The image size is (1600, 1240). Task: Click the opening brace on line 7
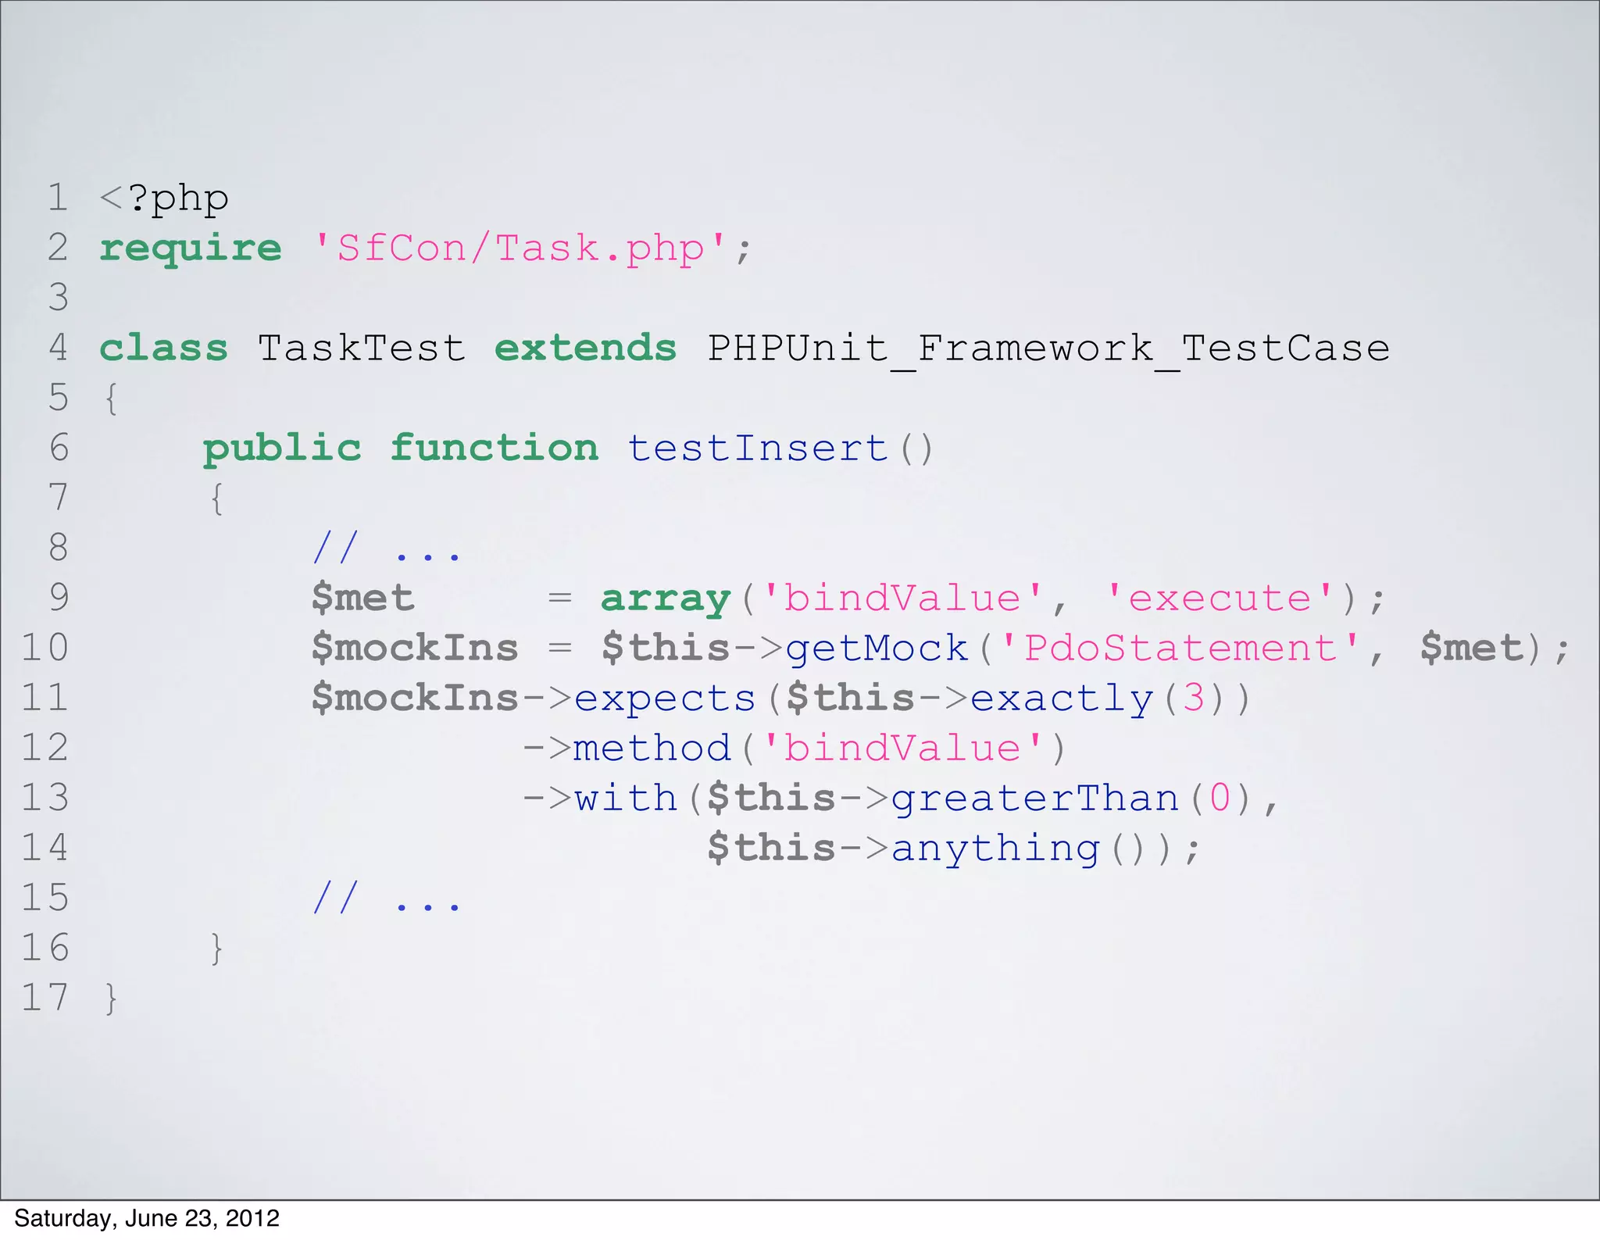click(217, 499)
